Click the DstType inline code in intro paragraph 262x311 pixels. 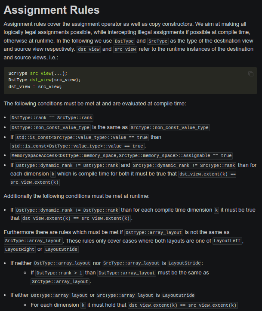pos(124,41)
